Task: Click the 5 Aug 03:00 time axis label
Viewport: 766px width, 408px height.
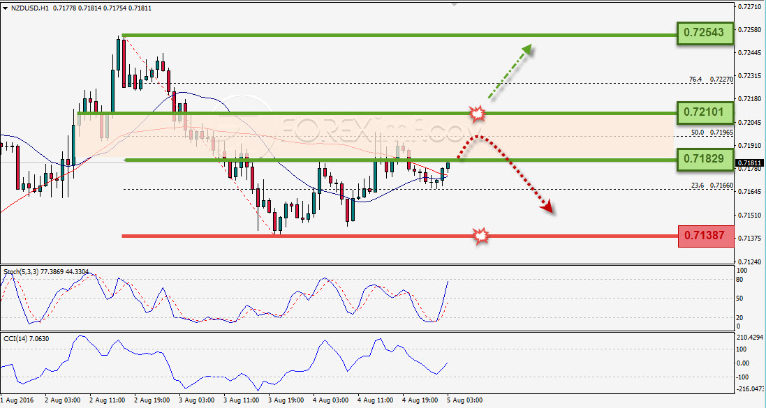Action: tap(464, 400)
